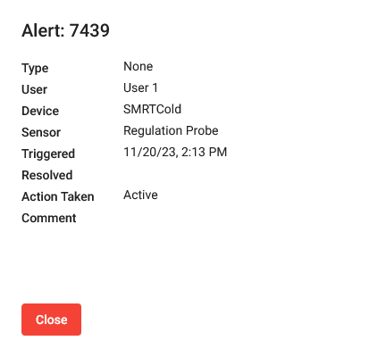Screen dimensions: 386x349
Task: Click the Triggered field label
Action: [x=48, y=154]
